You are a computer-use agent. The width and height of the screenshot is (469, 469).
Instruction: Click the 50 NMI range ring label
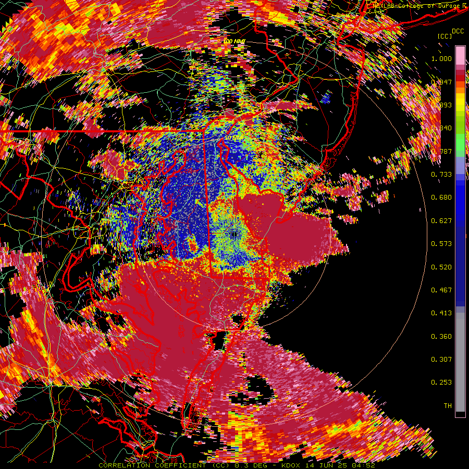tap(234, 138)
